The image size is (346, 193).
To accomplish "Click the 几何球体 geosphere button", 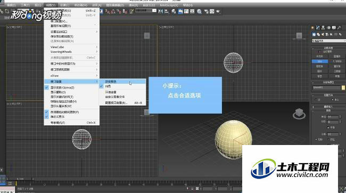I will click(x=337, y=61).
